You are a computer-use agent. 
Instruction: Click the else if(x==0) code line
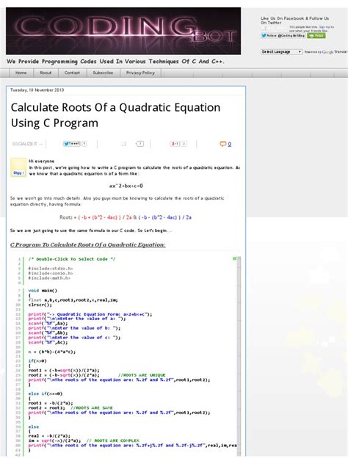point(46,394)
